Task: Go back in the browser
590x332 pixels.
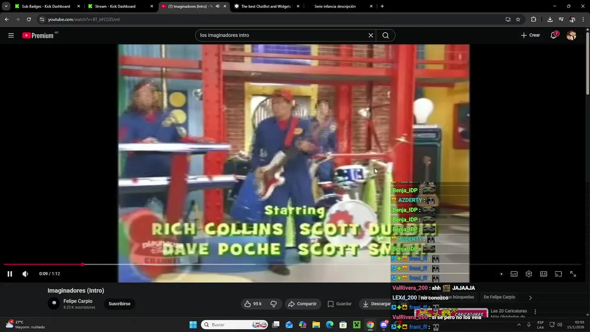Action: (x=6, y=19)
